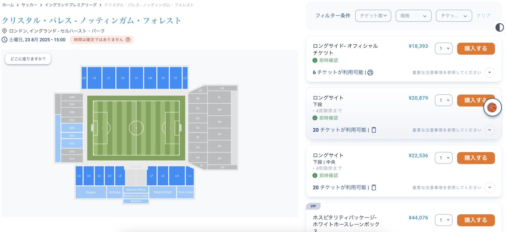Click the question mark beside the time notice
Screen dimensions: 506x232
(x=128, y=40)
